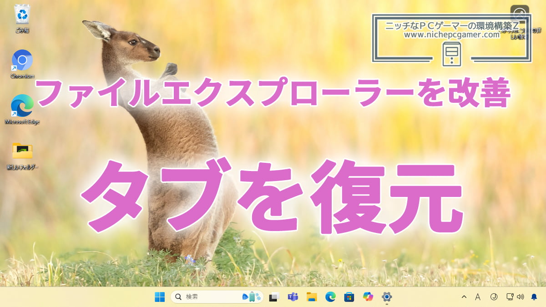Screen dimensions: 546x307
Task: Open the network status tray icon
Action: click(510, 297)
